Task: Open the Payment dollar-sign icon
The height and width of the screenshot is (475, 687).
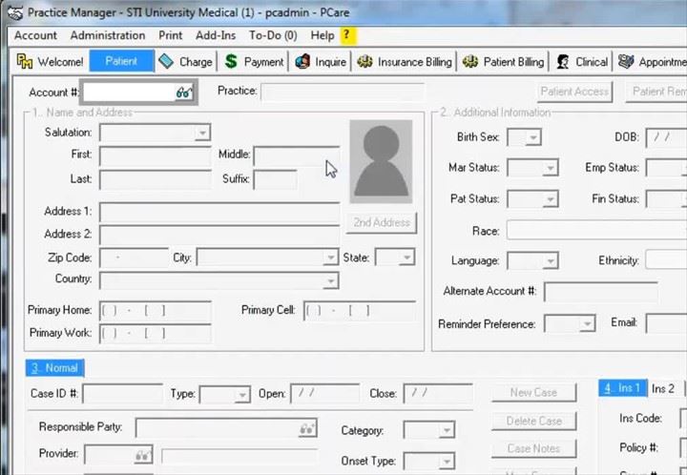Action: (x=231, y=61)
